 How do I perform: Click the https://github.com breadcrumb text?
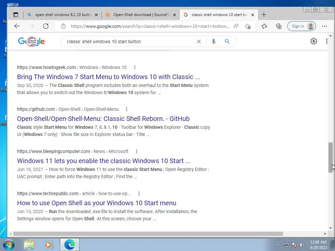[x=36, y=109]
